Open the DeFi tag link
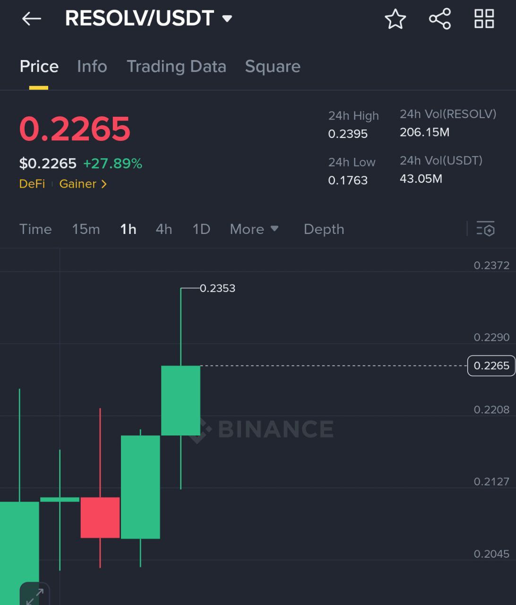The width and height of the screenshot is (516, 605). tap(32, 184)
